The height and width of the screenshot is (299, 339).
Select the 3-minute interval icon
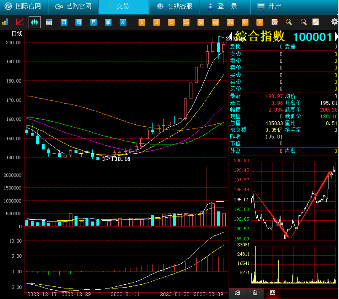[157, 22]
